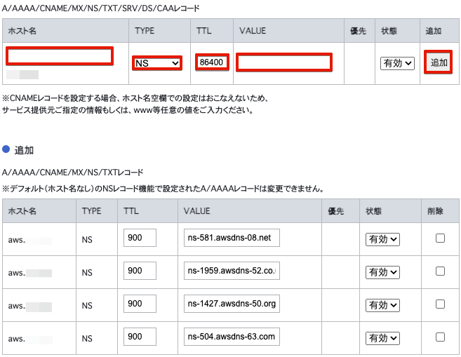Click the empty host name input field
Viewport: 461px width, 357px height.
click(60, 56)
